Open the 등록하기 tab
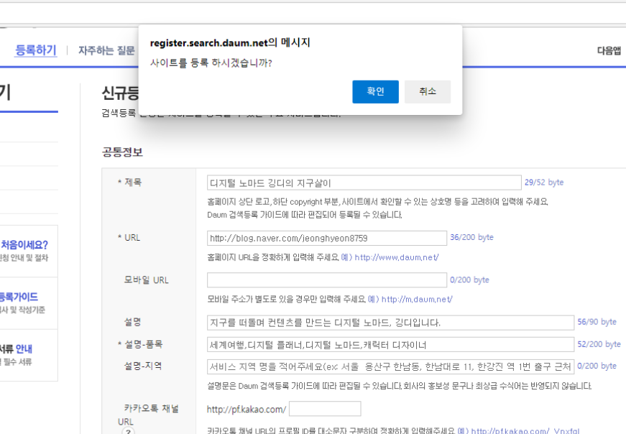Screen dimensions: 626x434 point(35,50)
